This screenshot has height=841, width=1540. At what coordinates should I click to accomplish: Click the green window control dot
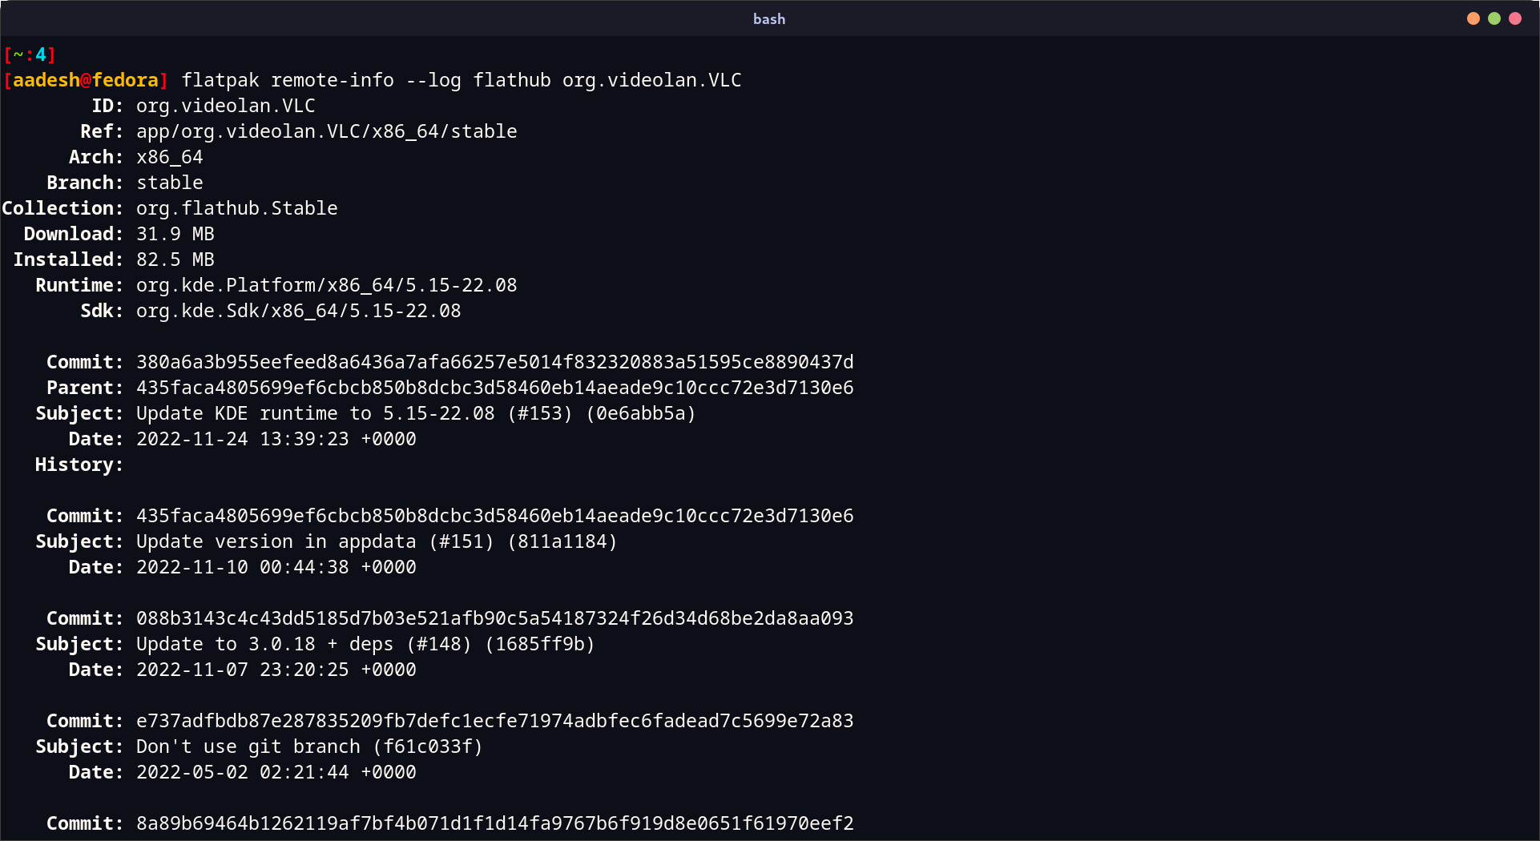[1494, 18]
